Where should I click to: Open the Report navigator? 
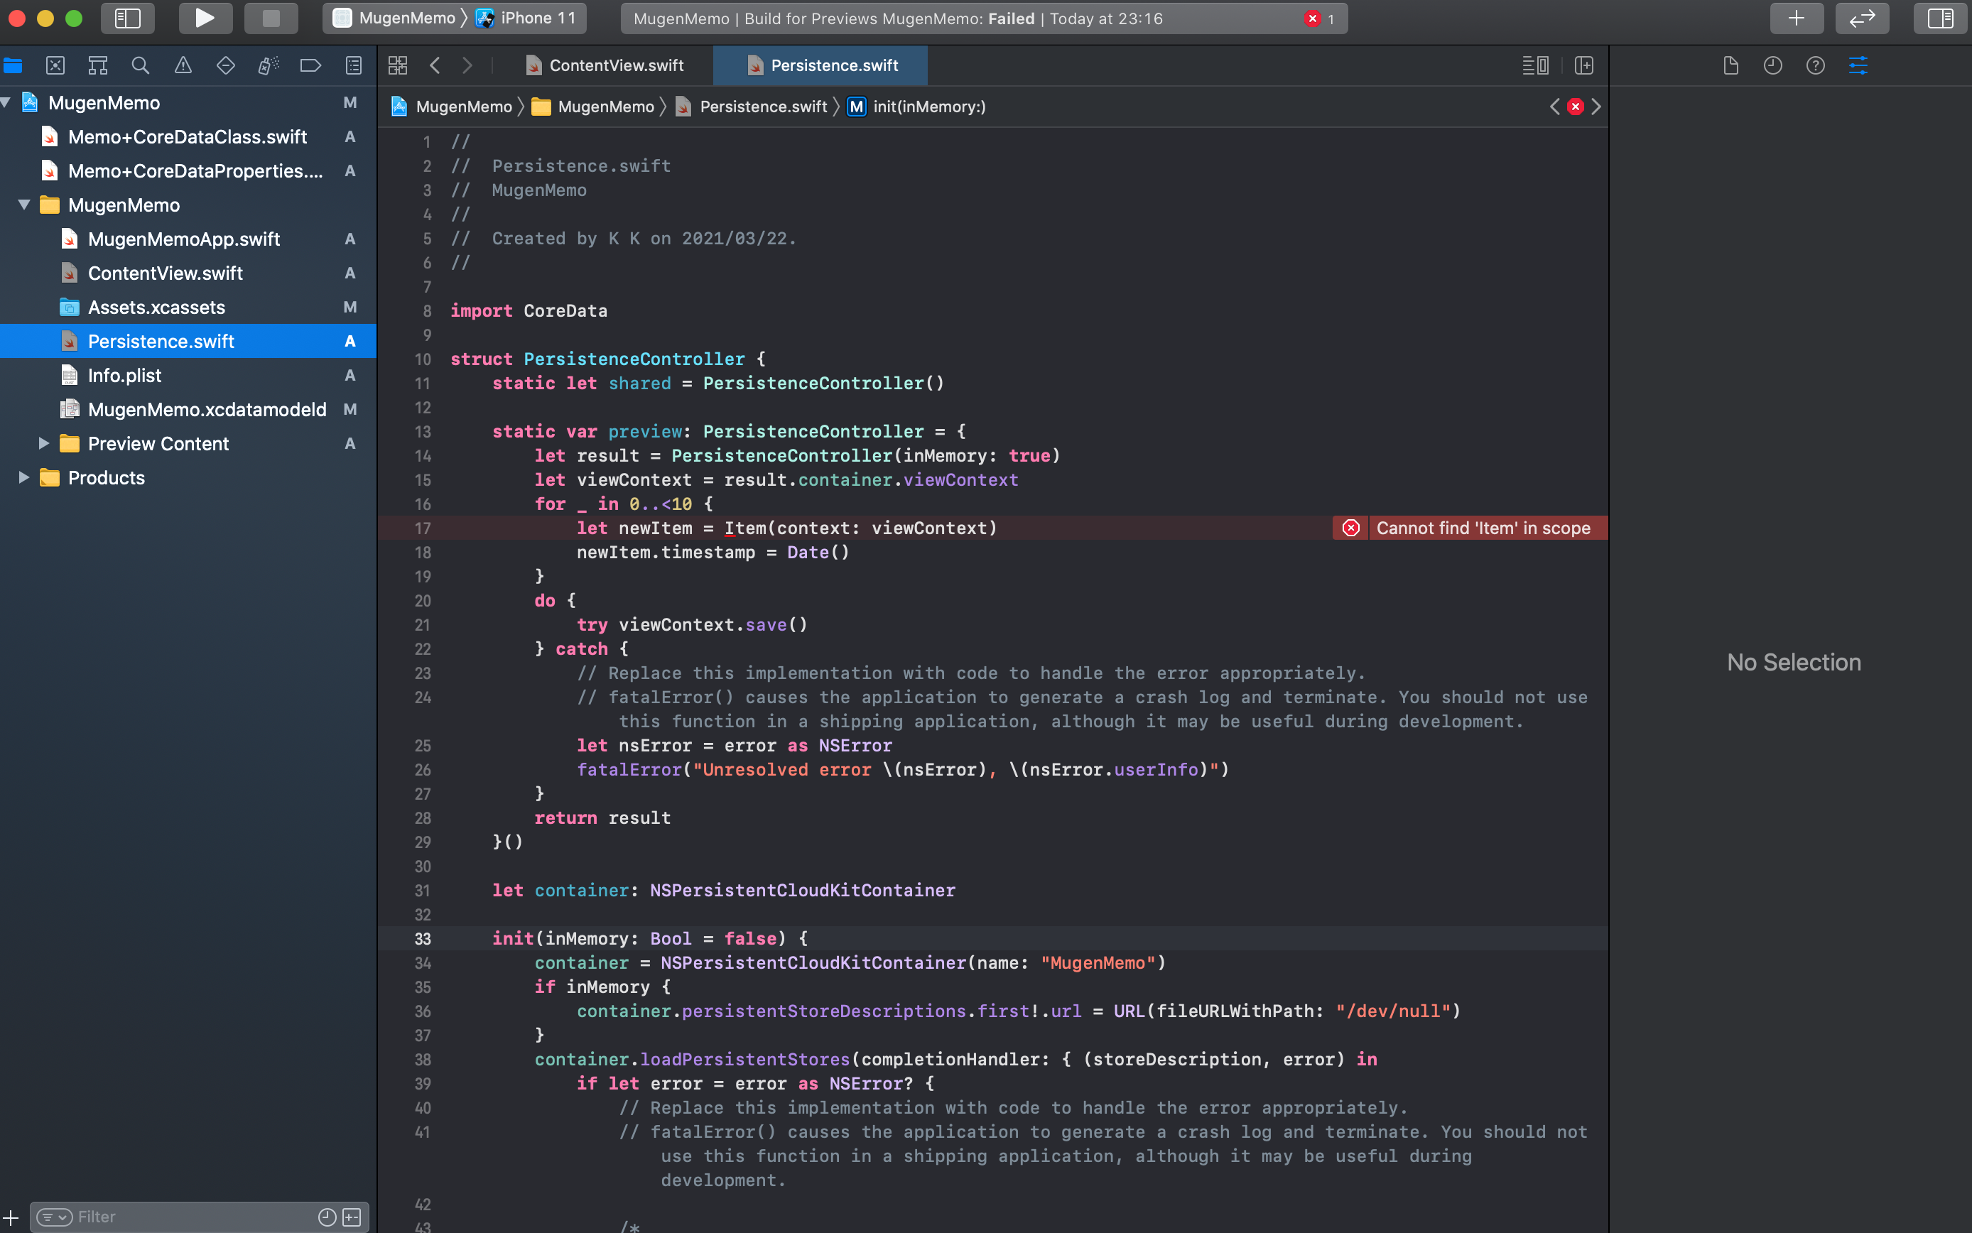(353, 65)
